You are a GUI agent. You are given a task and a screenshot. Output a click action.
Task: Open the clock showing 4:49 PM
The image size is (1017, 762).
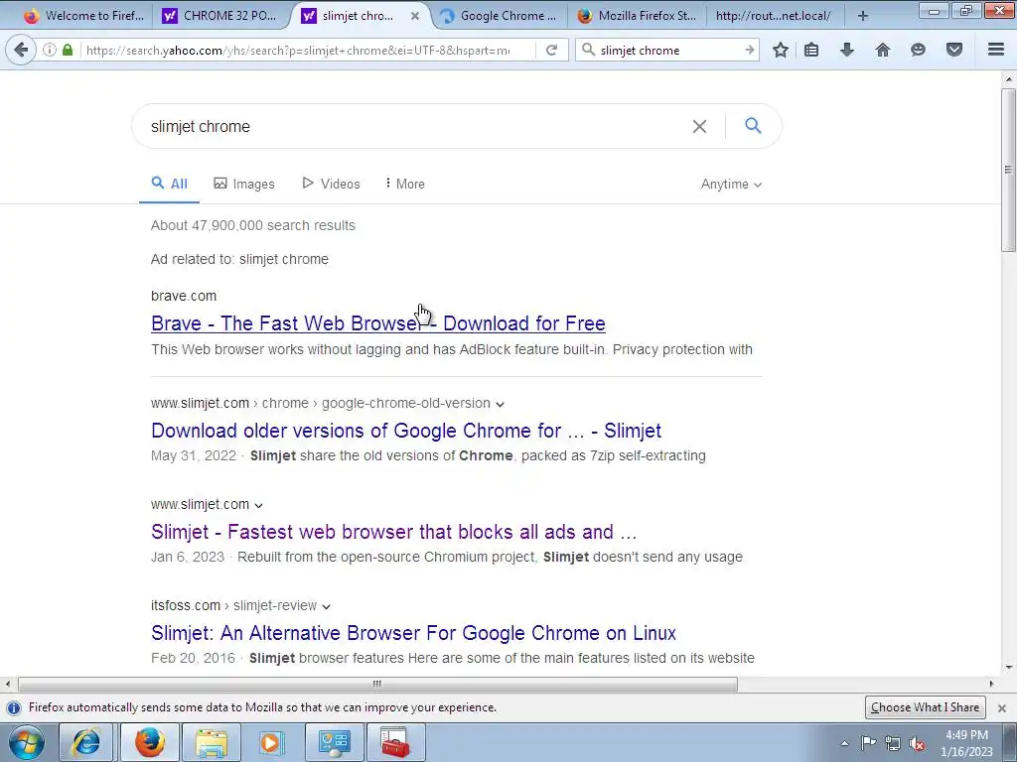pyautogui.click(x=967, y=743)
